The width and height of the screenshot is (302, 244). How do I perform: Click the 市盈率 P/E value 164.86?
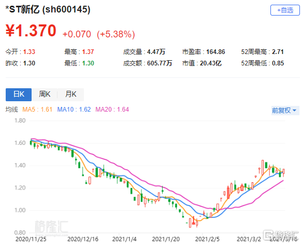215,52
